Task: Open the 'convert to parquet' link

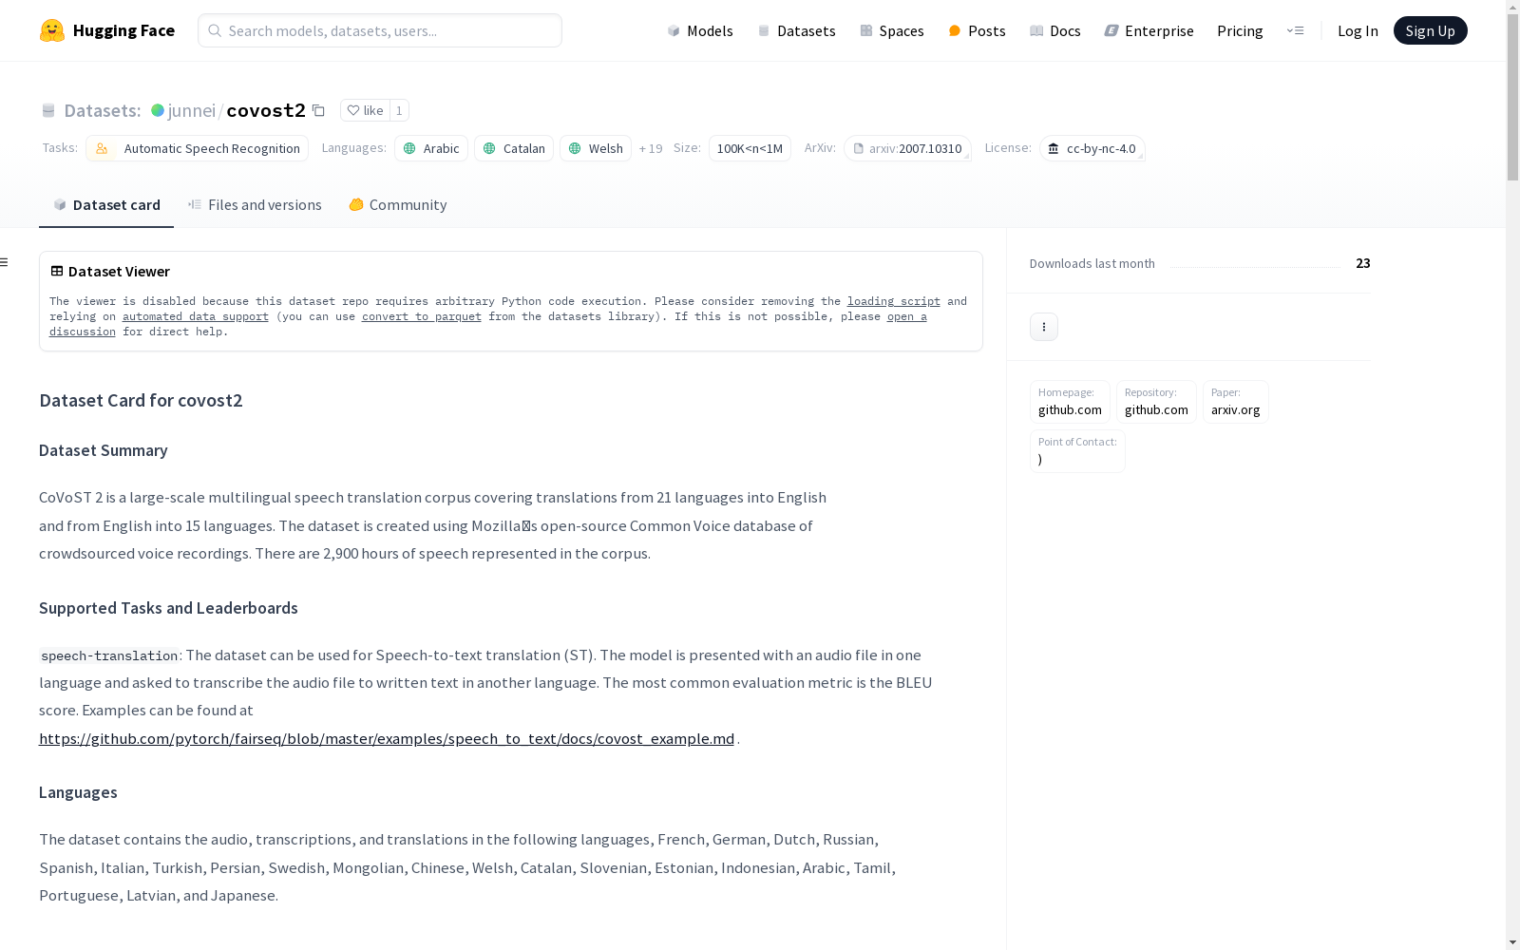Action: pyautogui.click(x=422, y=316)
